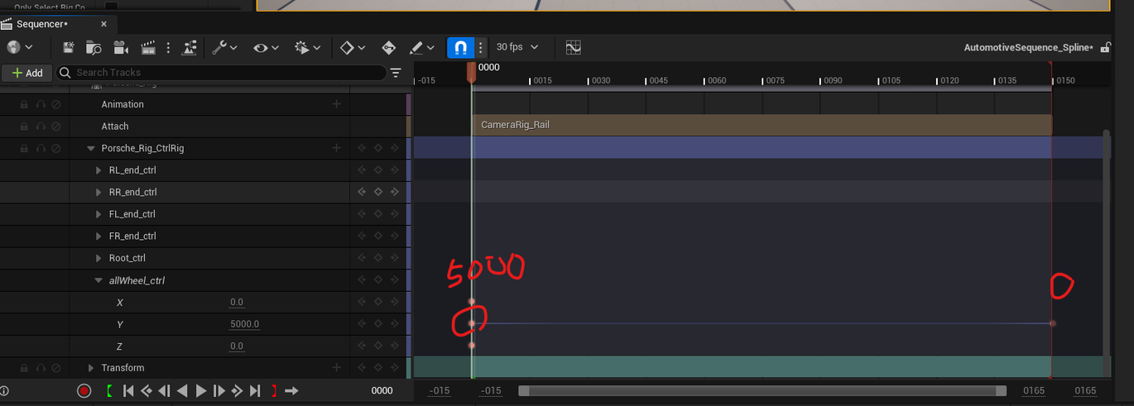Image resolution: width=1134 pixels, height=406 pixels.
Task: Expand the FL_end_ctrl row
Action: tap(99, 214)
